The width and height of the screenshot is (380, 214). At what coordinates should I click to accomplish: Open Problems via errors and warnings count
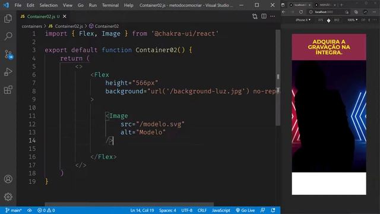(46, 210)
